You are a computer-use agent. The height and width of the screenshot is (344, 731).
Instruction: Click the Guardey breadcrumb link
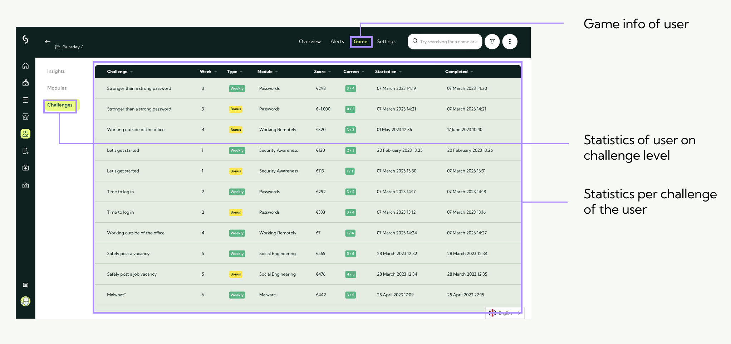click(71, 47)
